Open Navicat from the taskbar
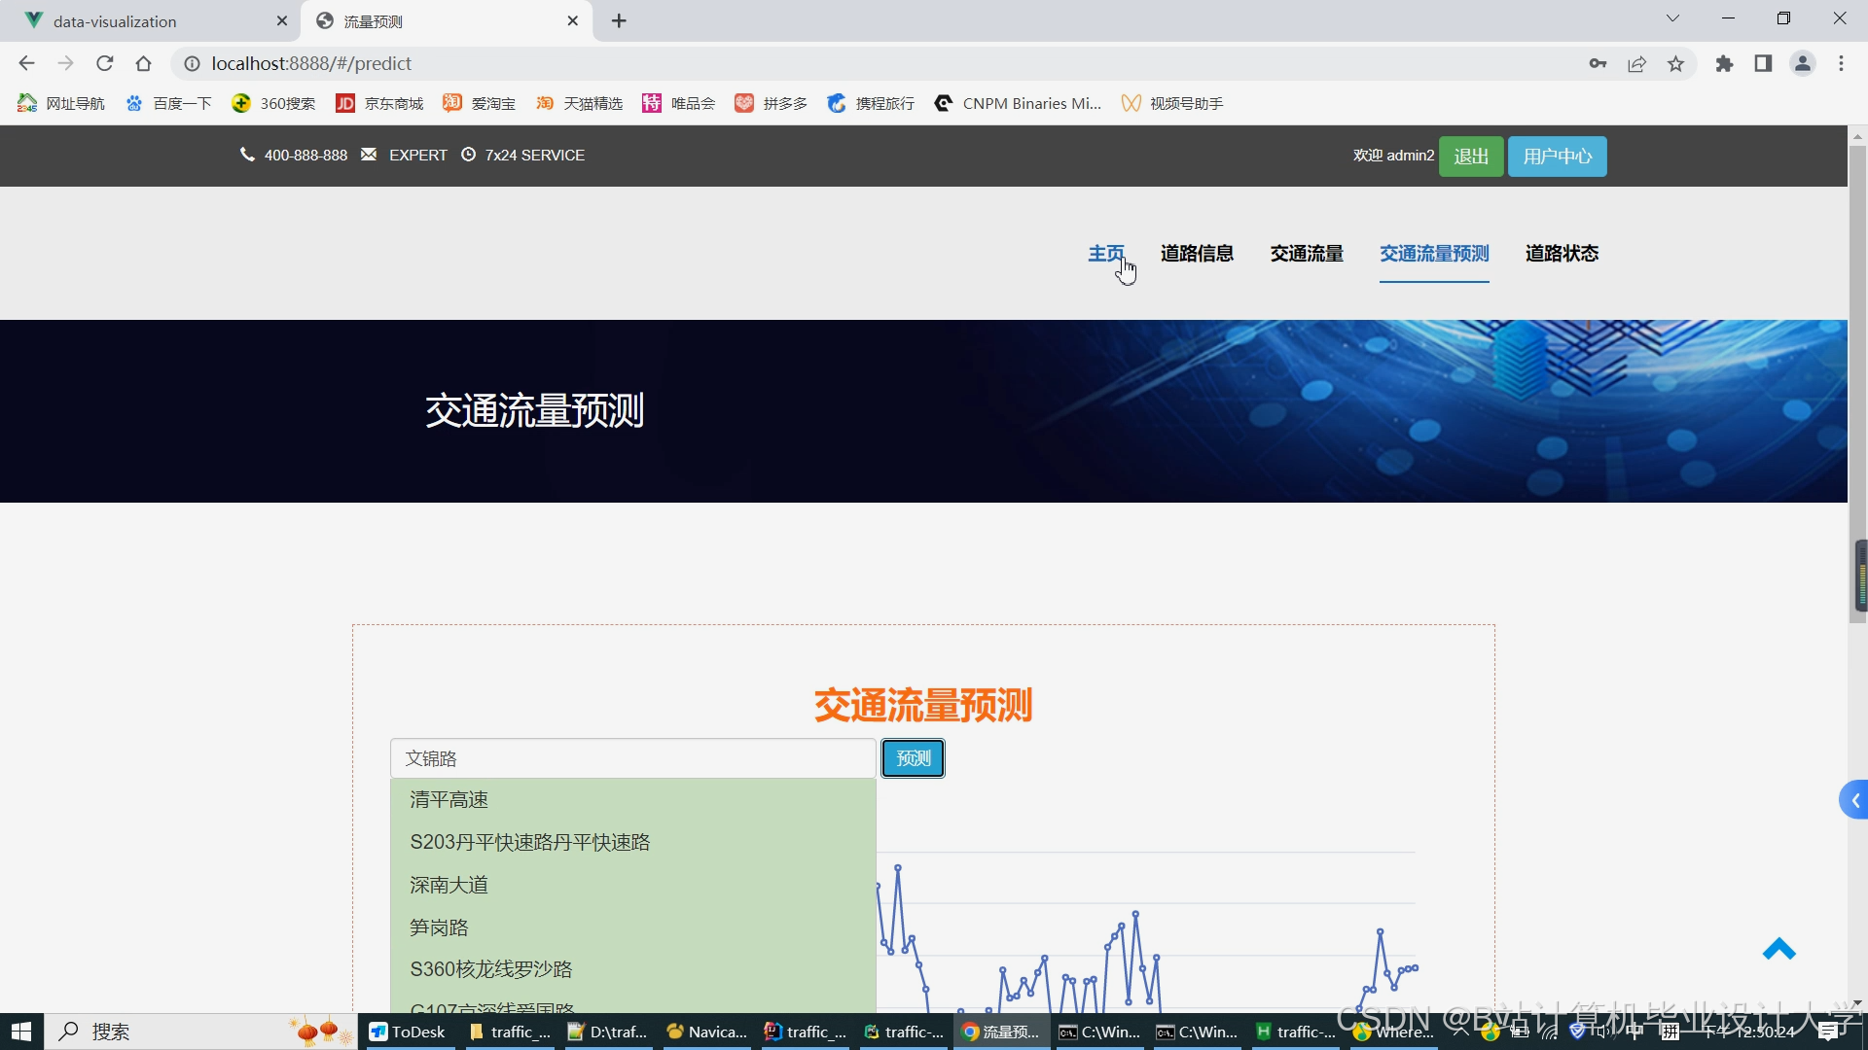This screenshot has height=1050, width=1868. click(x=707, y=1032)
